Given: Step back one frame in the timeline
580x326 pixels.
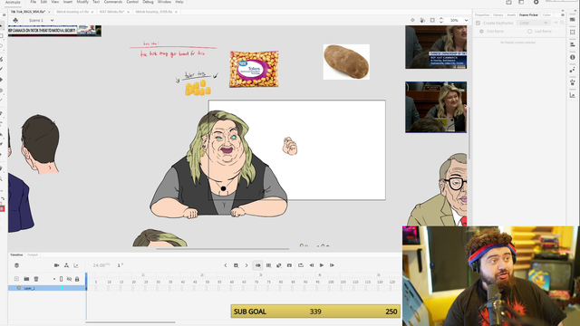Looking at the screenshot, I should click(312, 265).
